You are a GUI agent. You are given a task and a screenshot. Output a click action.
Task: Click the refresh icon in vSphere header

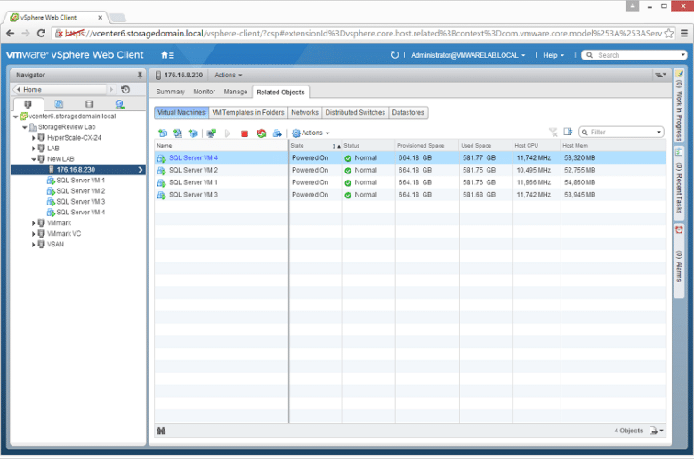tap(395, 55)
